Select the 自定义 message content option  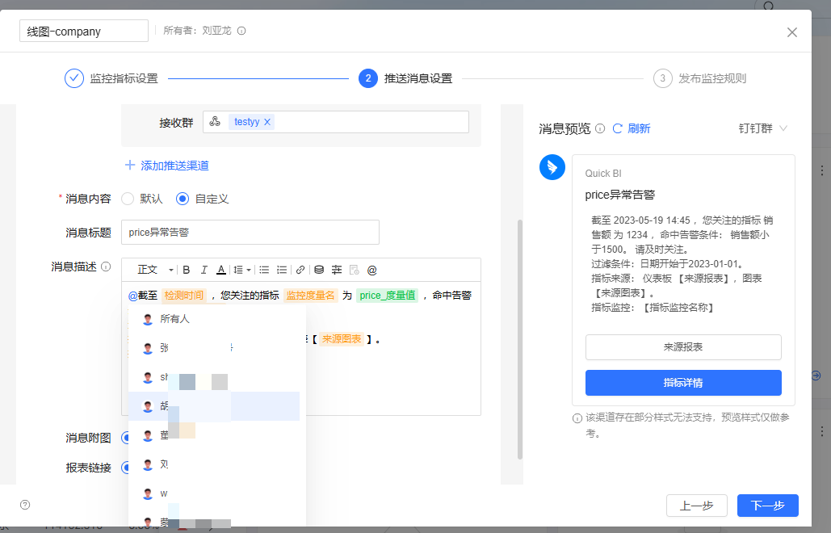[x=183, y=199]
